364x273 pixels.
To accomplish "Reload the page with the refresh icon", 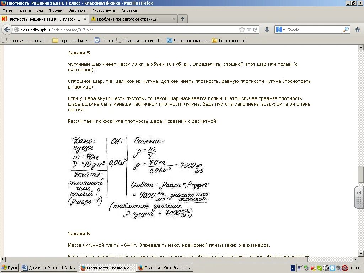I will (x=255, y=30).
